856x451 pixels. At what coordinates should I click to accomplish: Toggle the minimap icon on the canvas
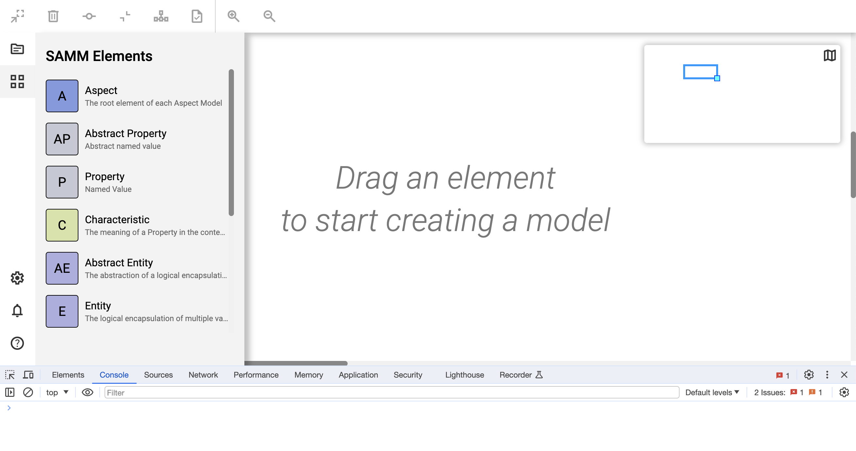point(830,55)
